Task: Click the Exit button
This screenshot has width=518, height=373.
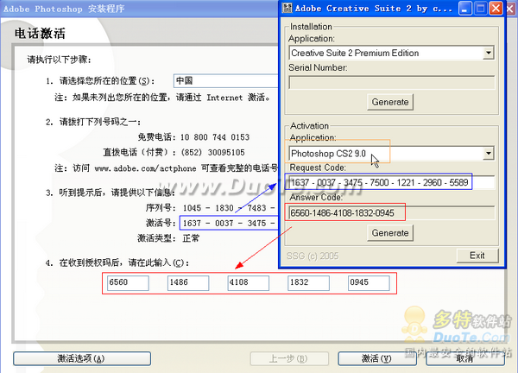Action: tap(477, 256)
